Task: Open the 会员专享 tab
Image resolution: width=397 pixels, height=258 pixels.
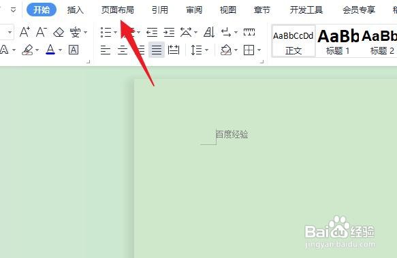Action: (359, 10)
